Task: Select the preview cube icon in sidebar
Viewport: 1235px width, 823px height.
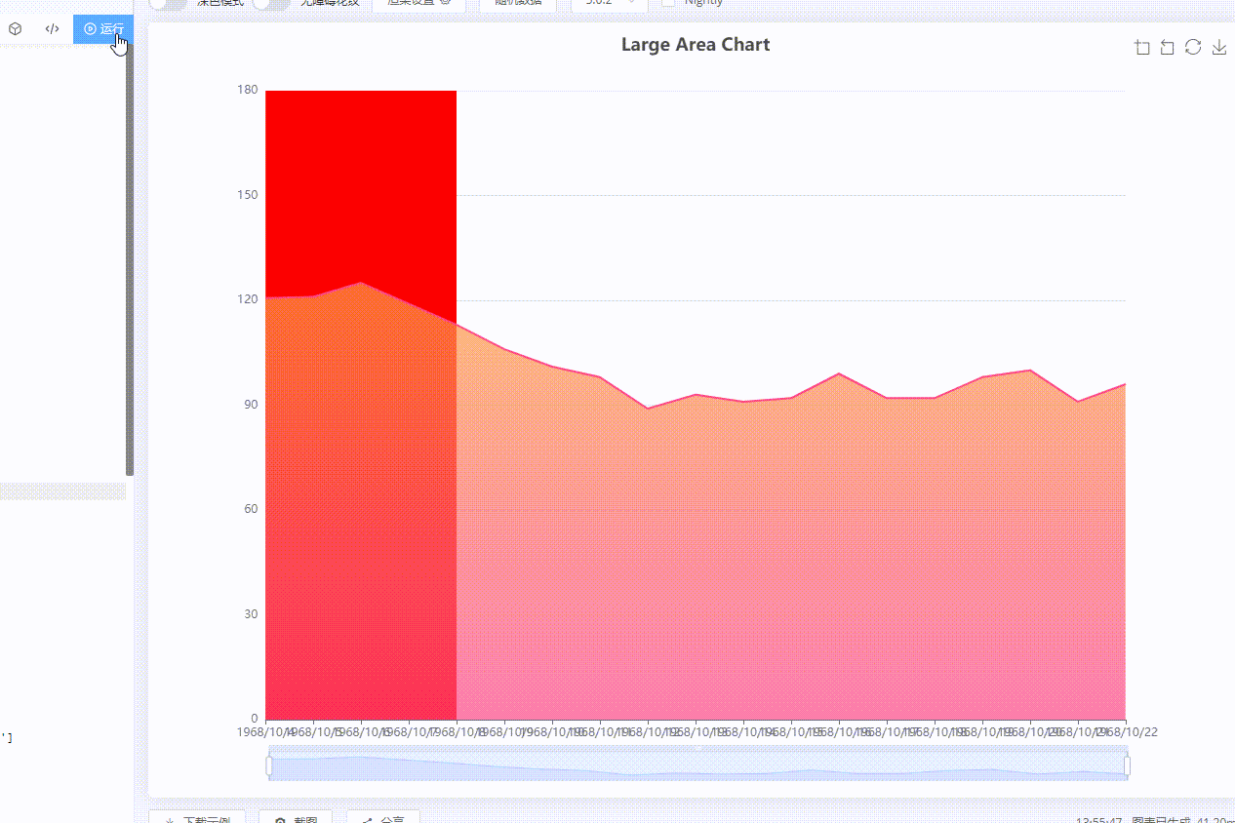Action: 14,28
